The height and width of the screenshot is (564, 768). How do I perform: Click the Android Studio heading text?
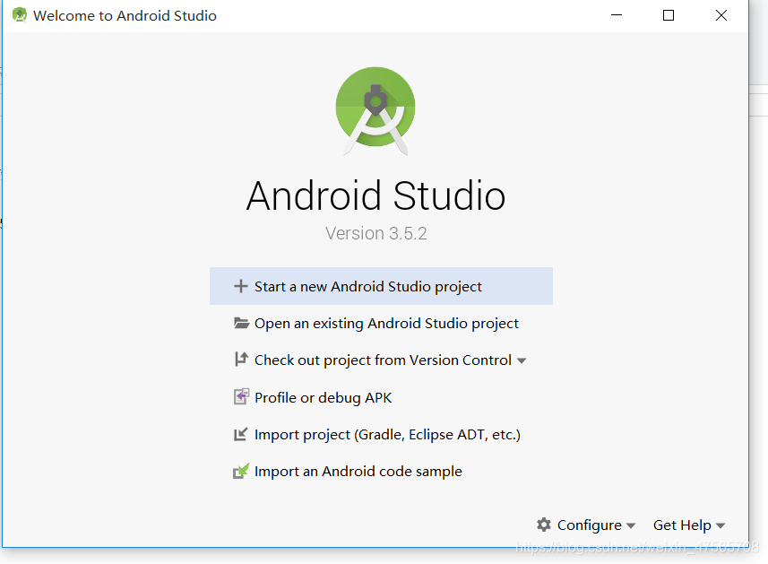[375, 195]
